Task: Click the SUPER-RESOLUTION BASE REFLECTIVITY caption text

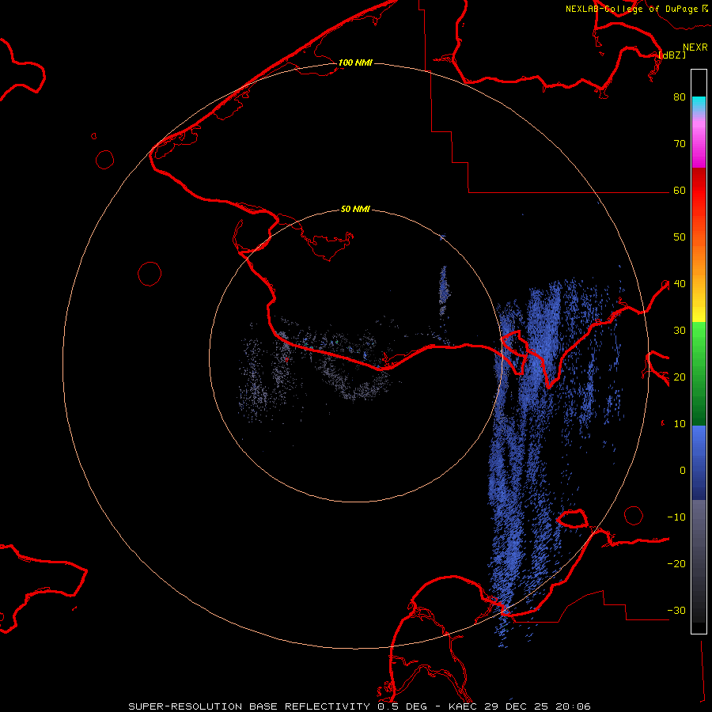Action: click(x=249, y=706)
